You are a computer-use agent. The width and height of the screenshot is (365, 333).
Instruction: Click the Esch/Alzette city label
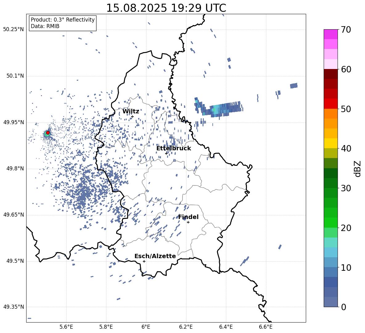click(x=155, y=256)
